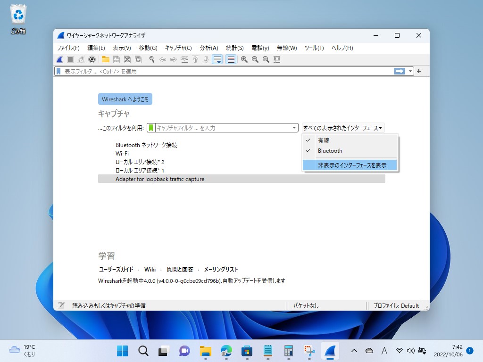
Task: Click the go to specified packet icon
Action: [x=184, y=59]
